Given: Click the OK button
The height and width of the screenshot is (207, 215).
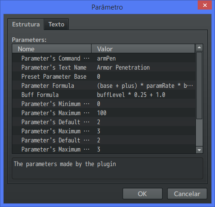Looking at the screenshot, I should coord(143,194).
